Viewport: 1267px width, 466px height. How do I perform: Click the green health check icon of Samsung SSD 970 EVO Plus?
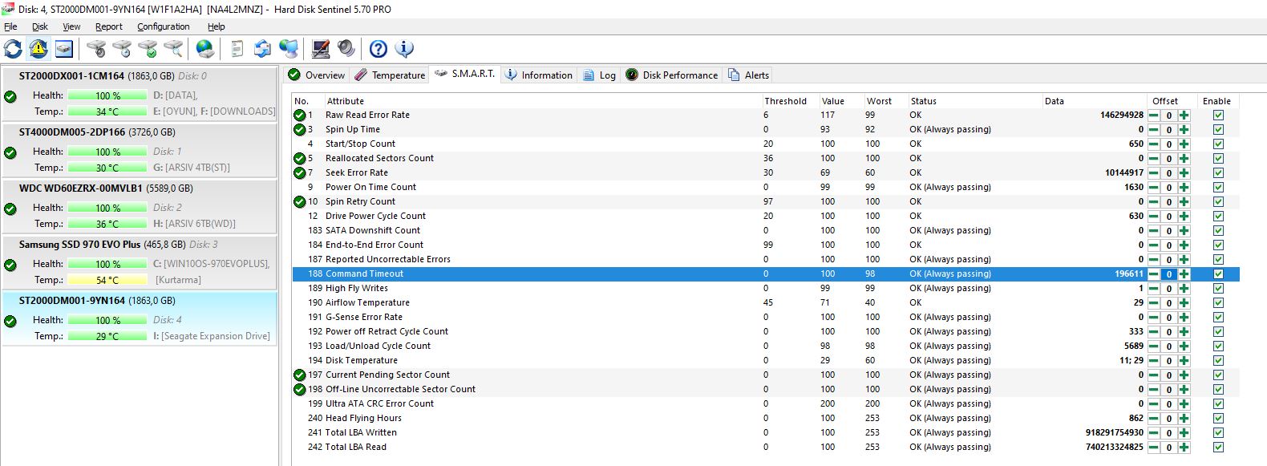coord(10,265)
